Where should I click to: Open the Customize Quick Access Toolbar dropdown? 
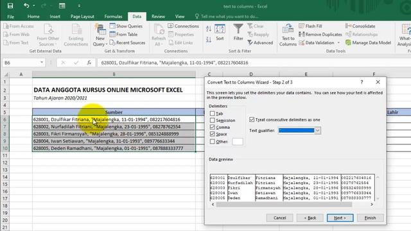coord(79,6)
